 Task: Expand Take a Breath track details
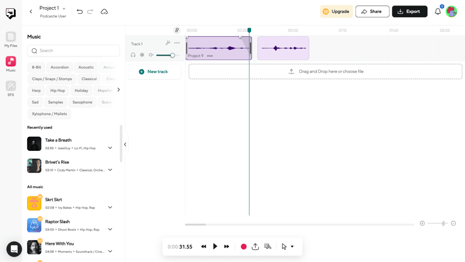(110, 148)
